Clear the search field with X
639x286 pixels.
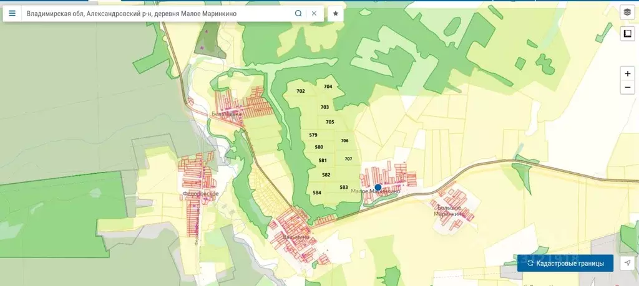[x=314, y=13]
